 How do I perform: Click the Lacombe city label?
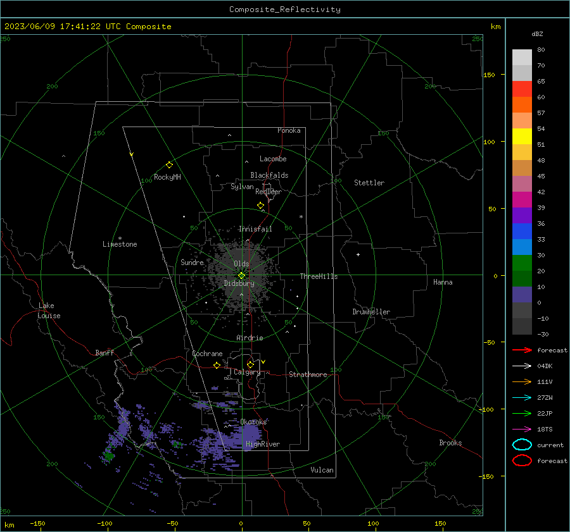(273, 159)
